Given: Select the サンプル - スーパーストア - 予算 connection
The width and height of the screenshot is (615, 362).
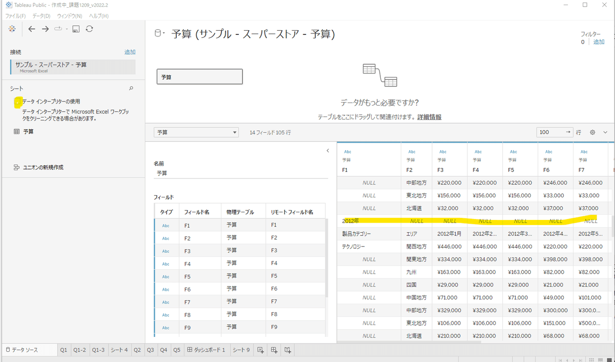Looking at the screenshot, I should tap(73, 67).
